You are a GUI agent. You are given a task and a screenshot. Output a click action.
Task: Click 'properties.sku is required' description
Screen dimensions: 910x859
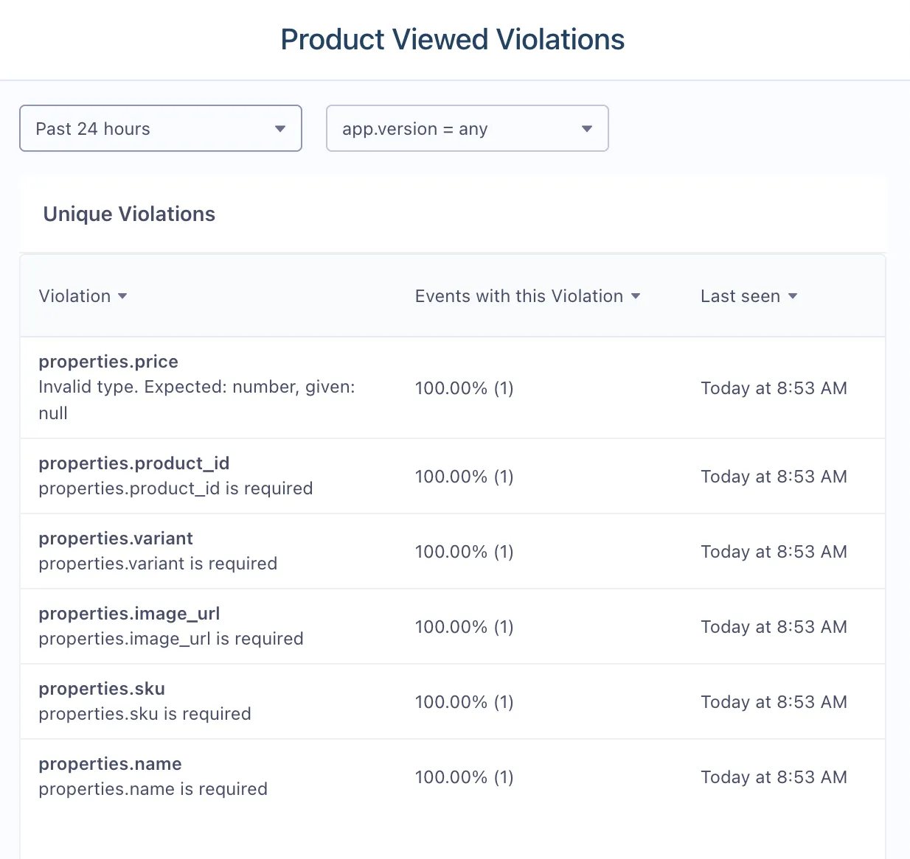145,714
